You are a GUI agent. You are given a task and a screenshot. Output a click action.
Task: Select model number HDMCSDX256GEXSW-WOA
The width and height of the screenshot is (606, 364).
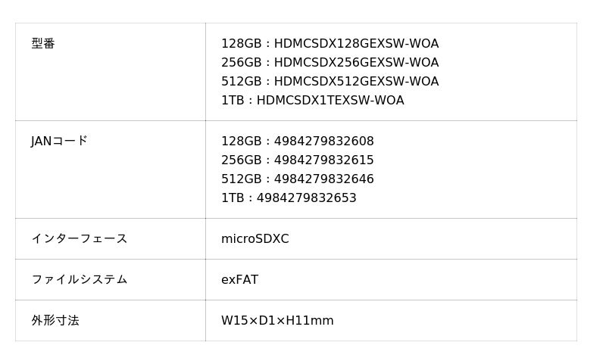coord(356,63)
